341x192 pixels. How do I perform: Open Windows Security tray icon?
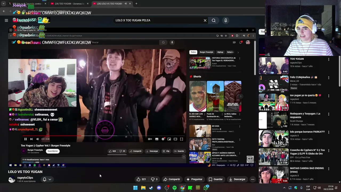pyautogui.click(x=296, y=188)
